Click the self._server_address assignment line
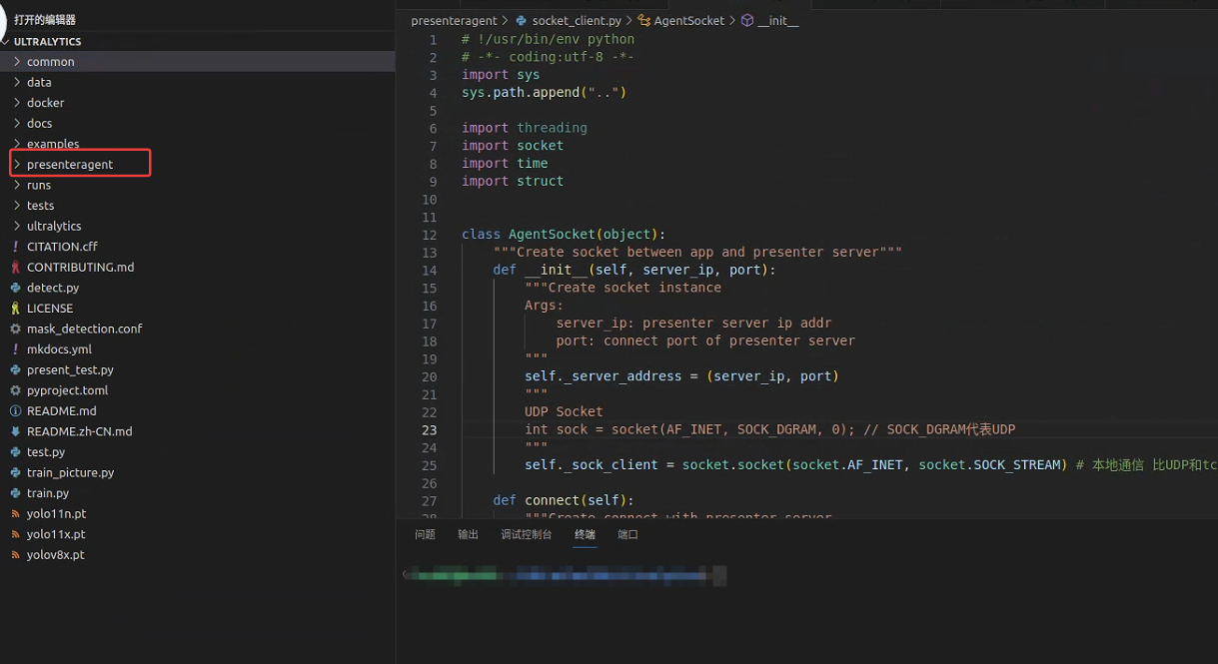 [681, 376]
